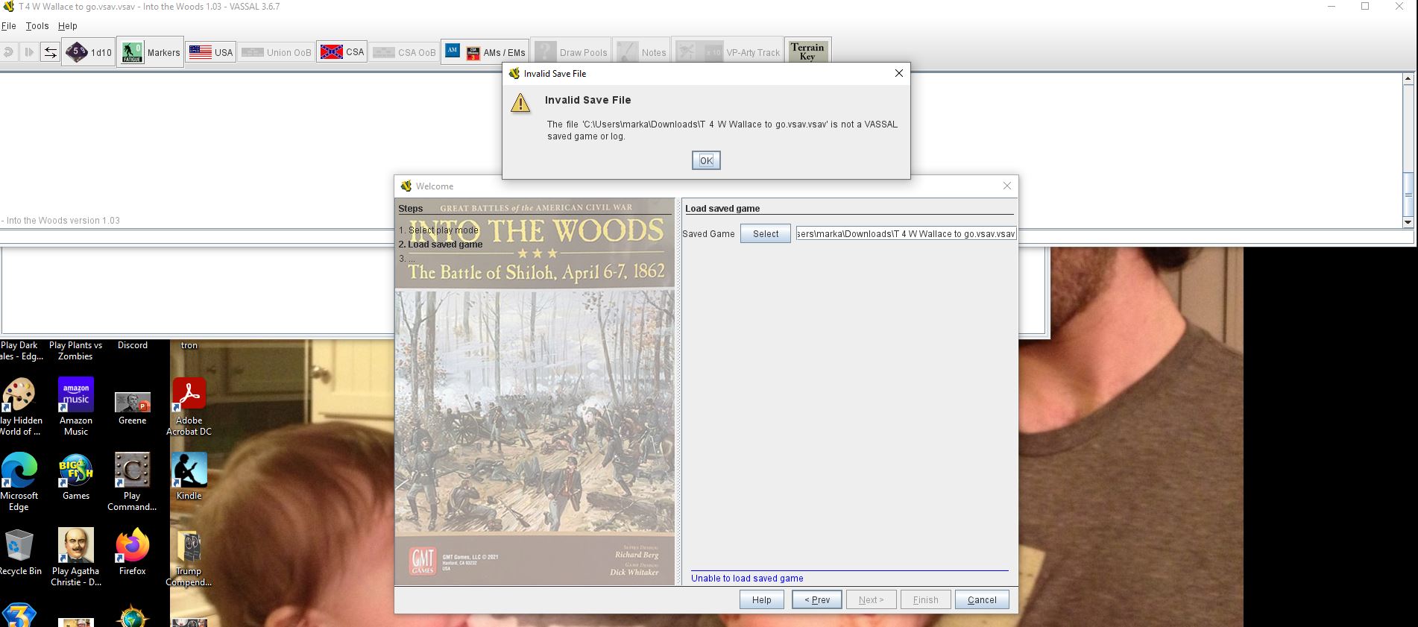Click OK in Invalid Save File dialog

[706, 160]
